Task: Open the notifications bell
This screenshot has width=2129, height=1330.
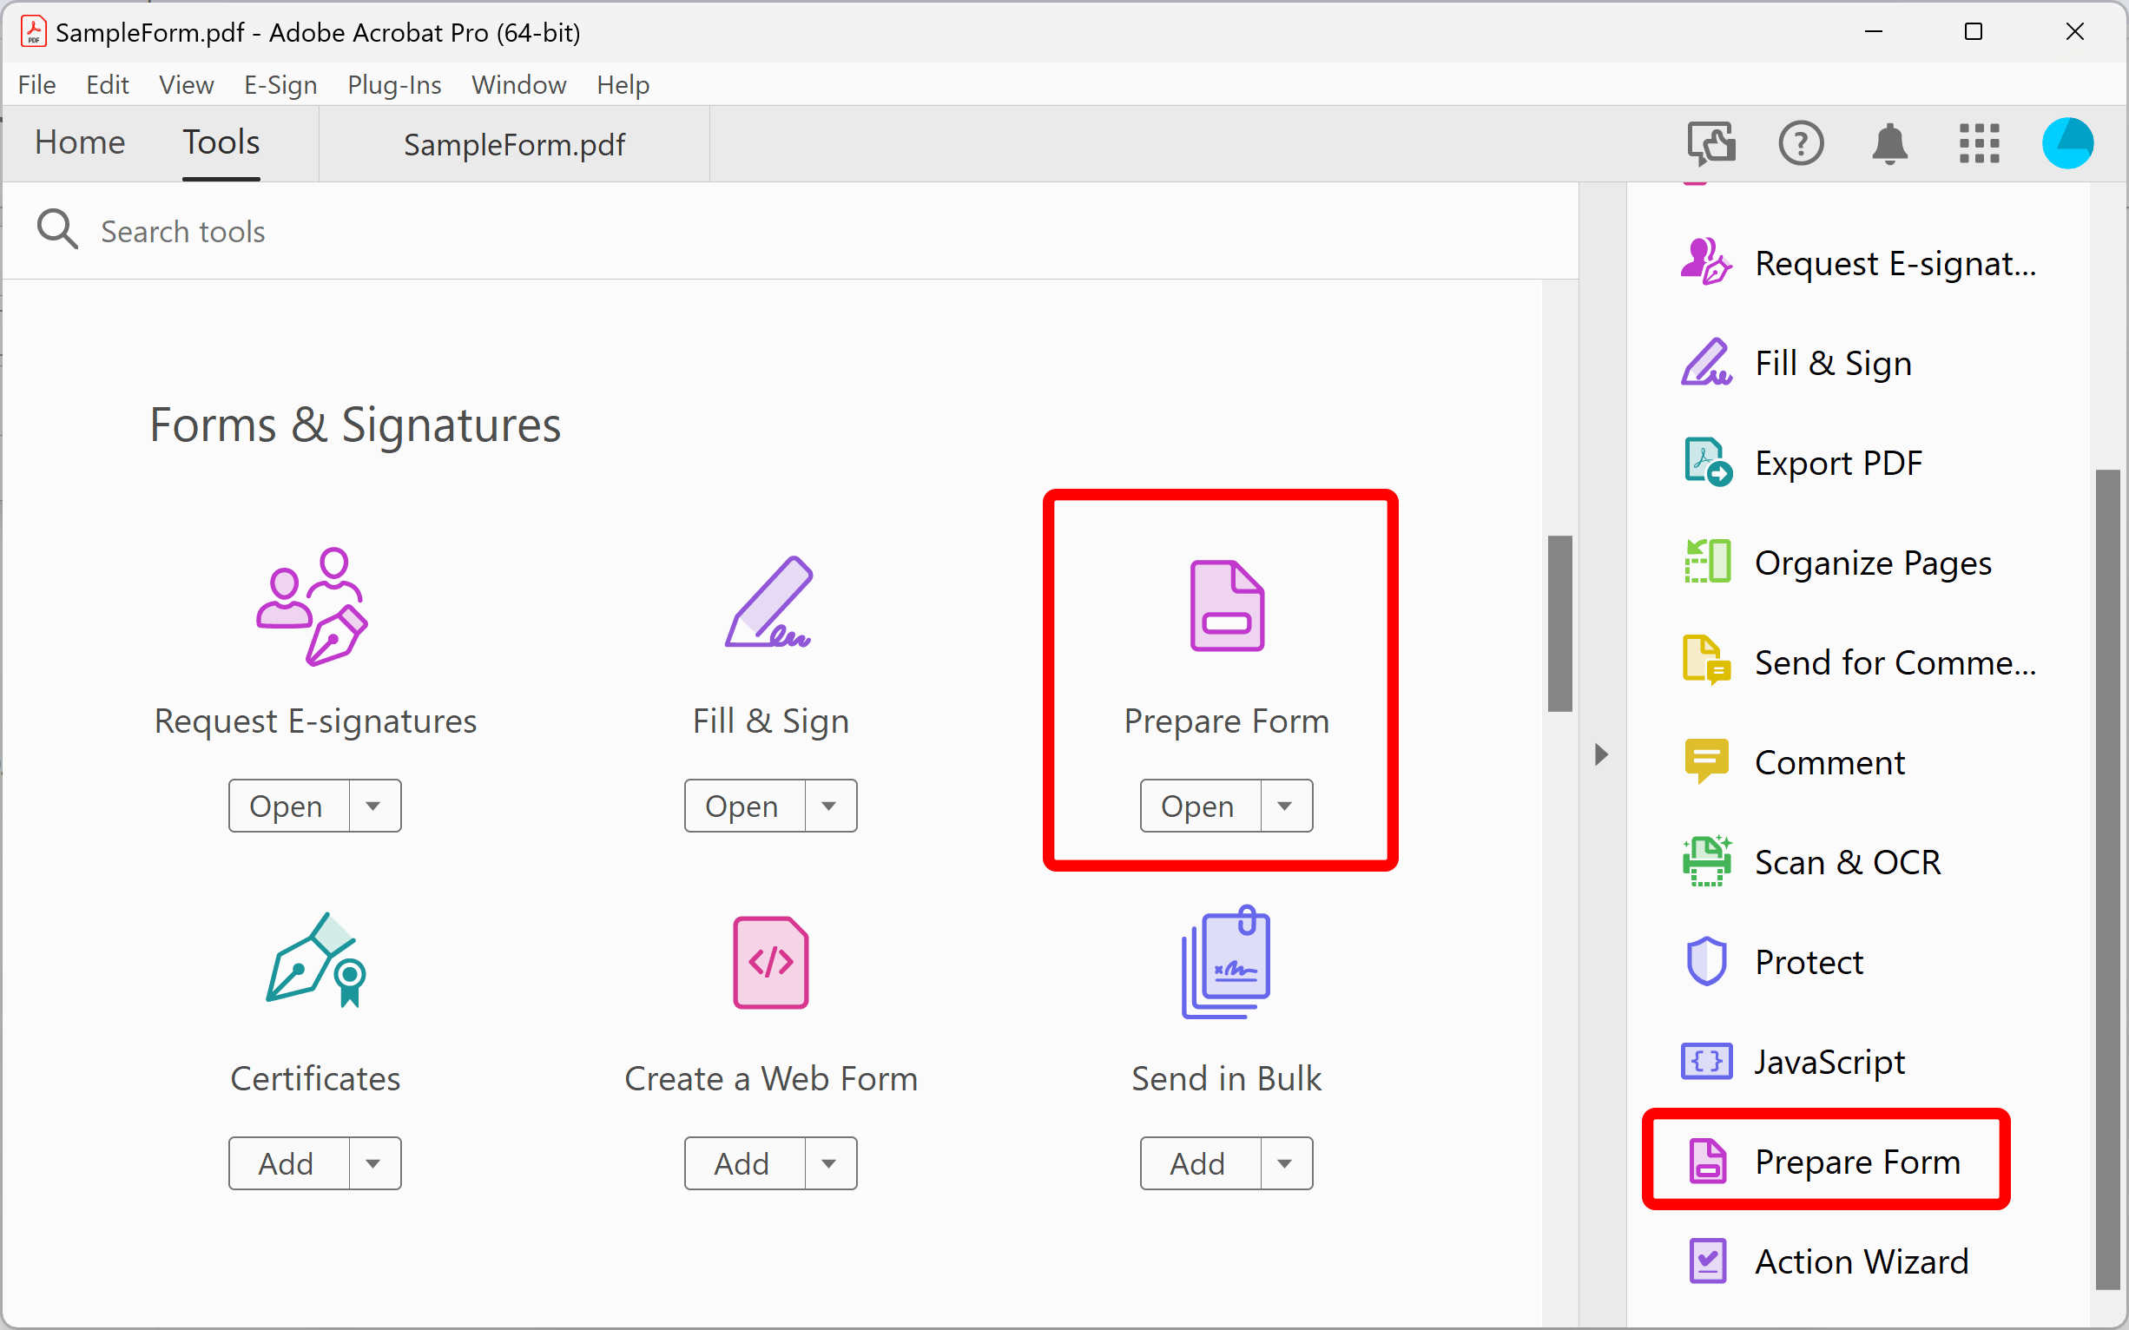Action: 1890,143
